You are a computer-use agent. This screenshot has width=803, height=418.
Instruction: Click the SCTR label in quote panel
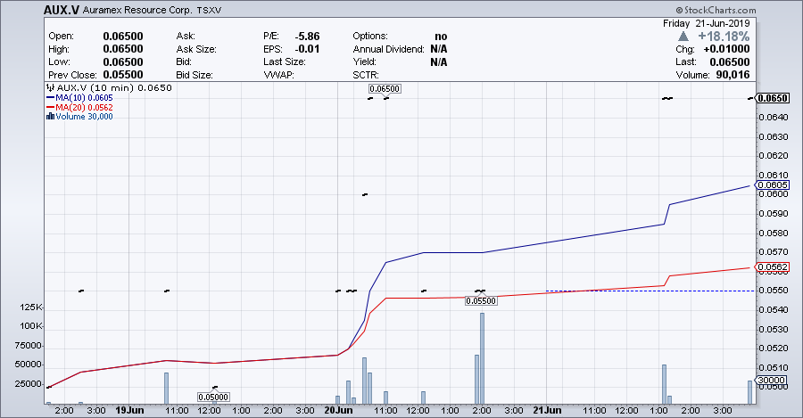[x=366, y=75]
